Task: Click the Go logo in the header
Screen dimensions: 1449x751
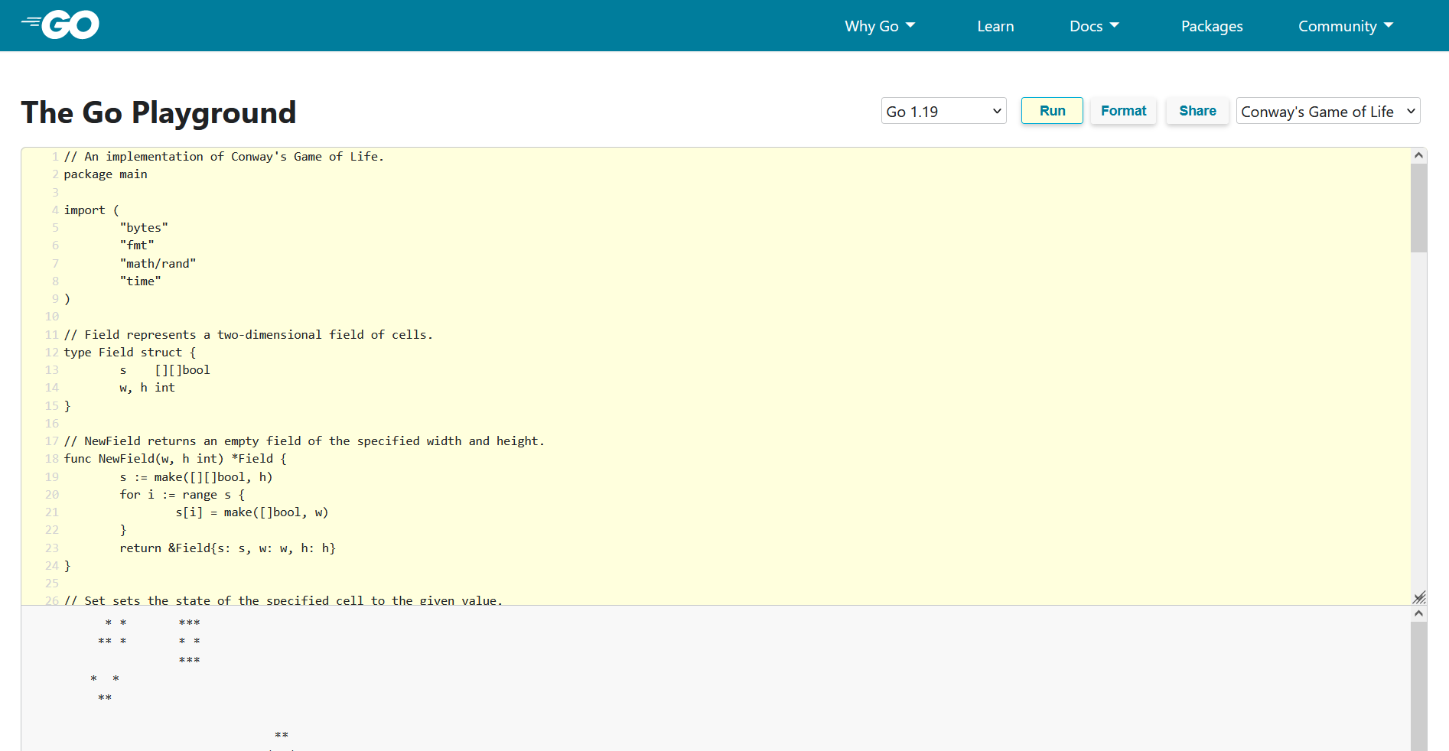Action: click(60, 24)
